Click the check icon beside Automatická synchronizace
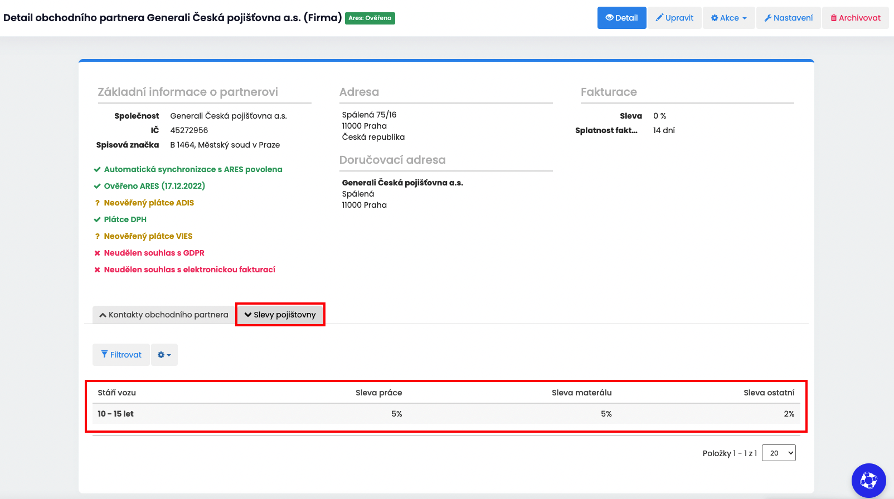 97,169
